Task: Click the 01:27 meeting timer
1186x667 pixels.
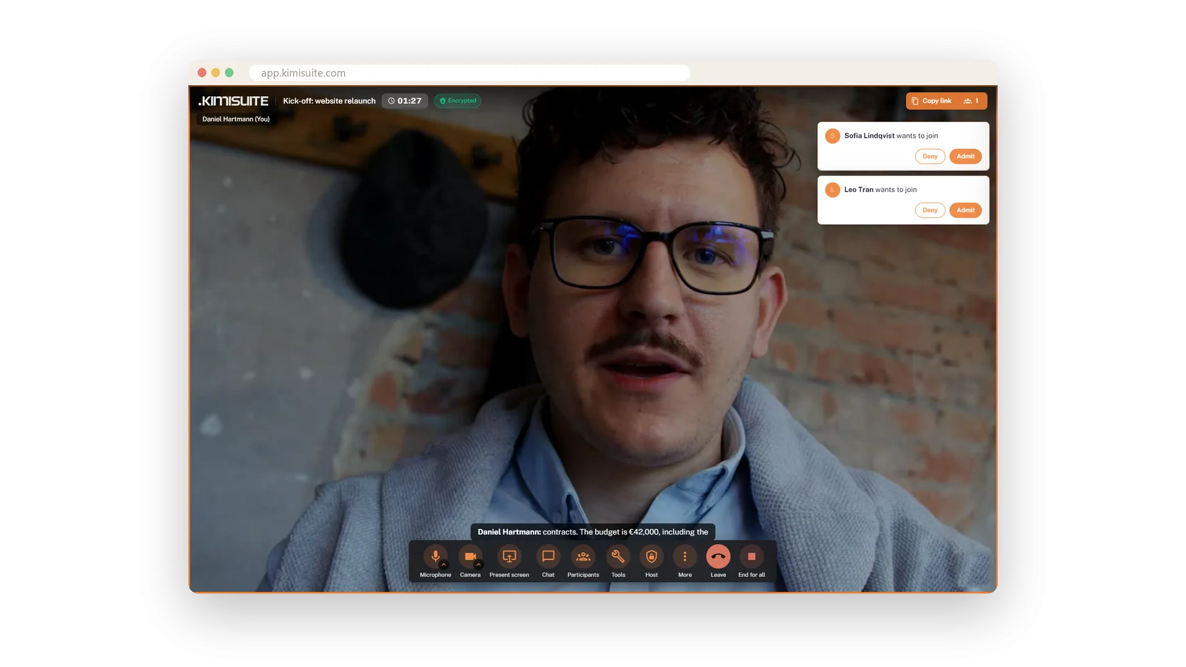Action: (x=405, y=101)
